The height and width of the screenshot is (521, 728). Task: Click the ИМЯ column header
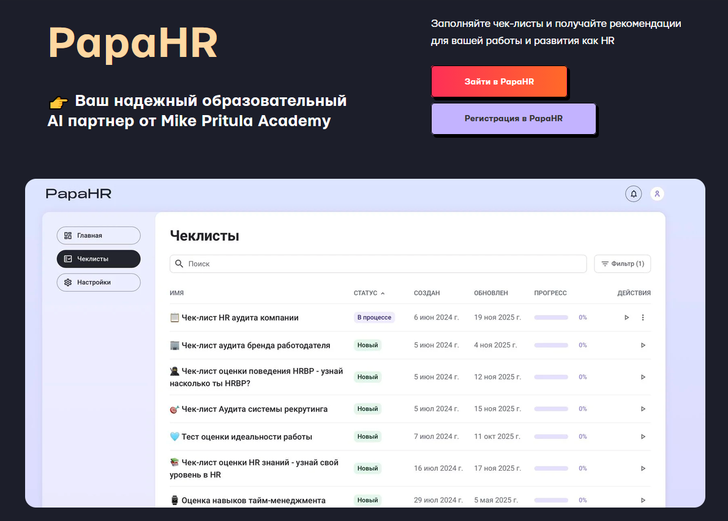(177, 293)
